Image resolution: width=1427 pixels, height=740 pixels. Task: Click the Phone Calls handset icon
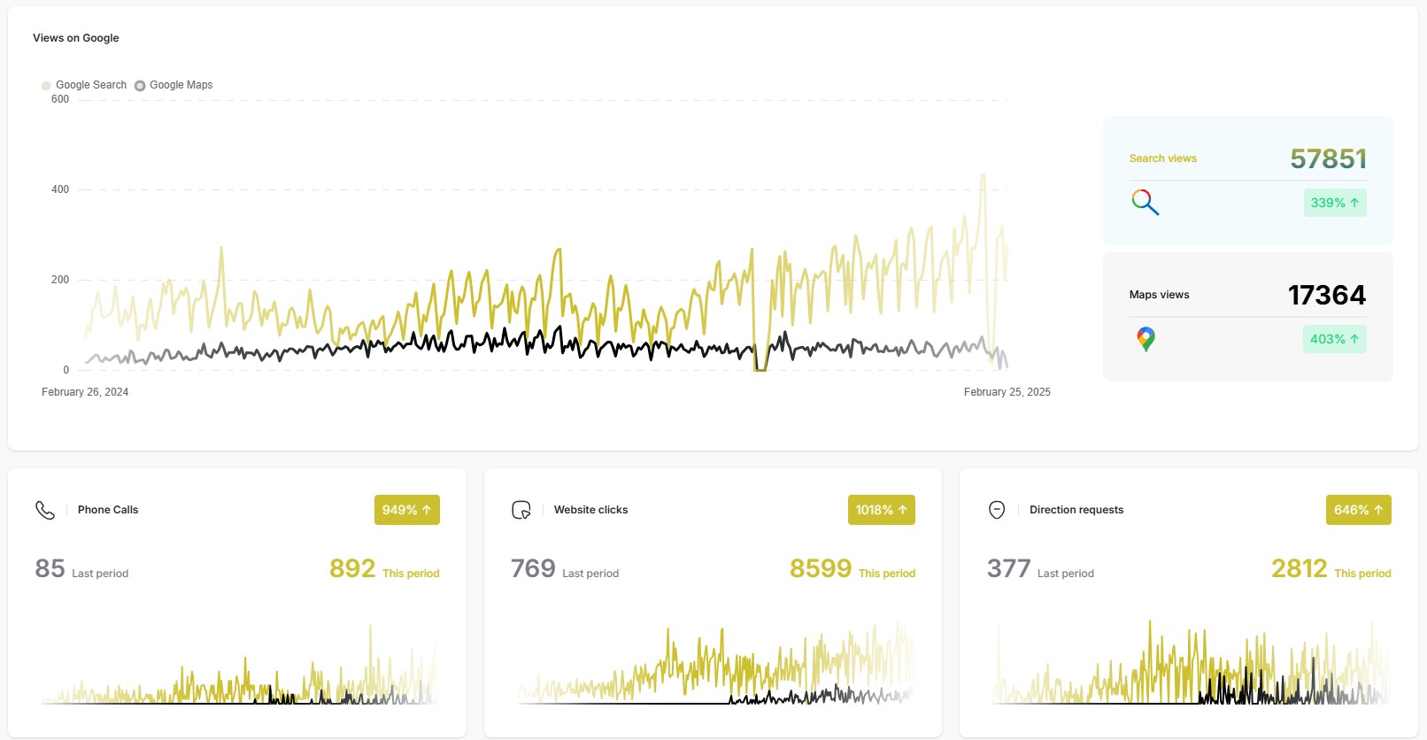[45, 510]
